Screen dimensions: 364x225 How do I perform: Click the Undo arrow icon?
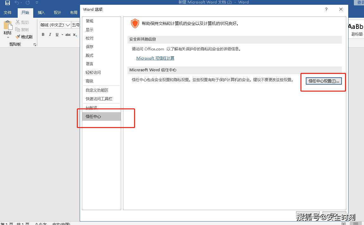tap(17, 3)
